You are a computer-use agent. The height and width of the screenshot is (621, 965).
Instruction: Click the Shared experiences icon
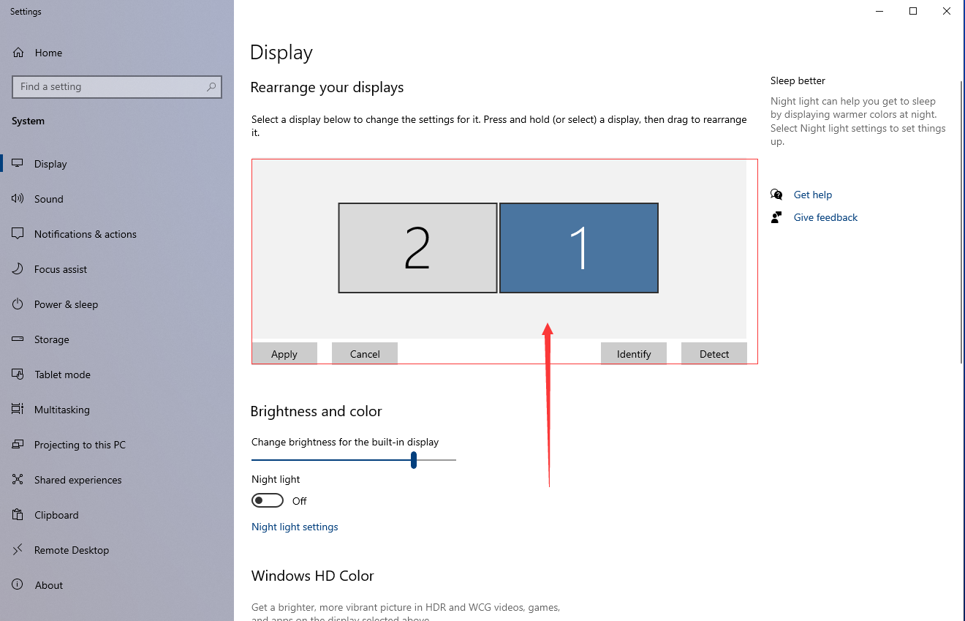pyautogui.click(x=18, y=480)
